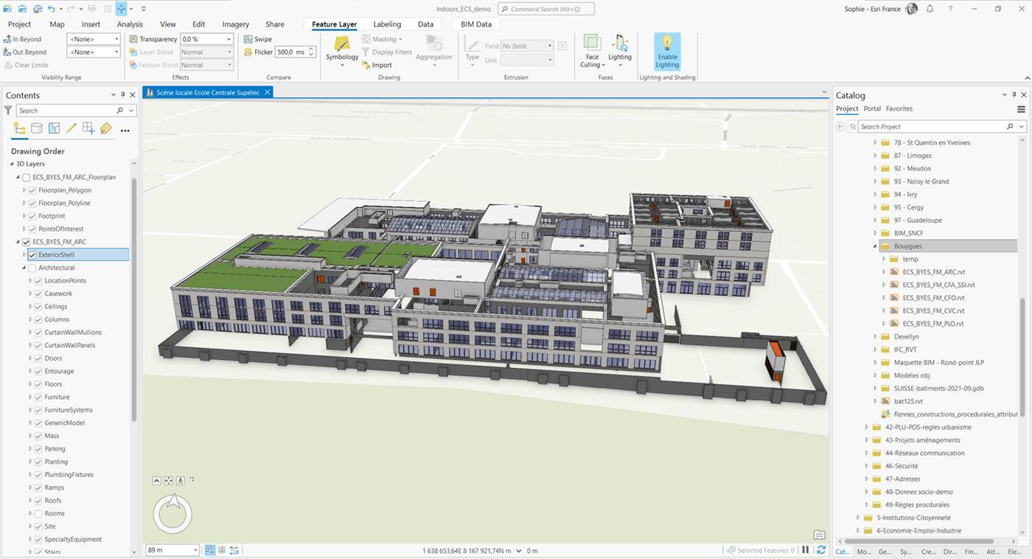The width and height of the screenshot is (1032, 559).
Task: Click the Command Search box
Action: coord(545,9)
